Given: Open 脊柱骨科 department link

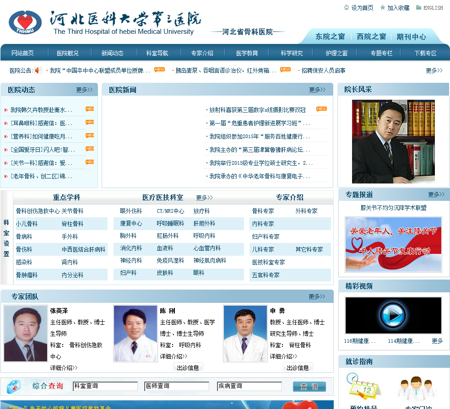Looking at the screenshot, I should click(72, 224).
